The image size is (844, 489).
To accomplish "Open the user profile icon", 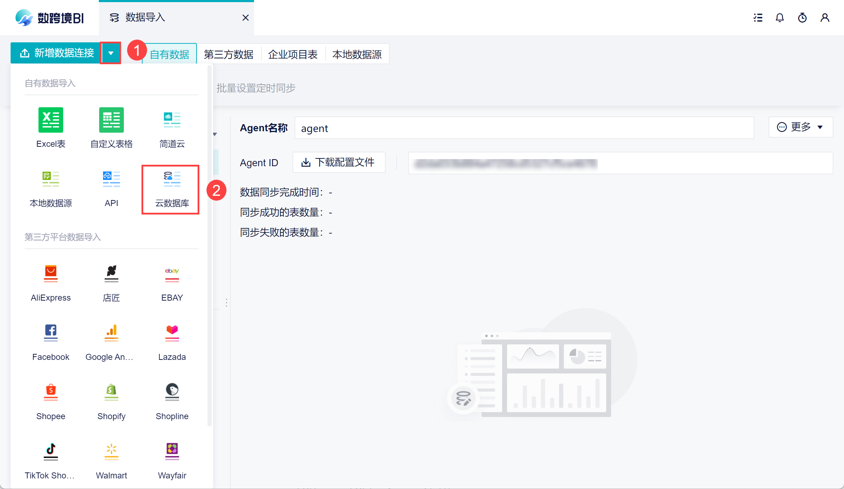I will pyautogui.click(x=825, y=18).
